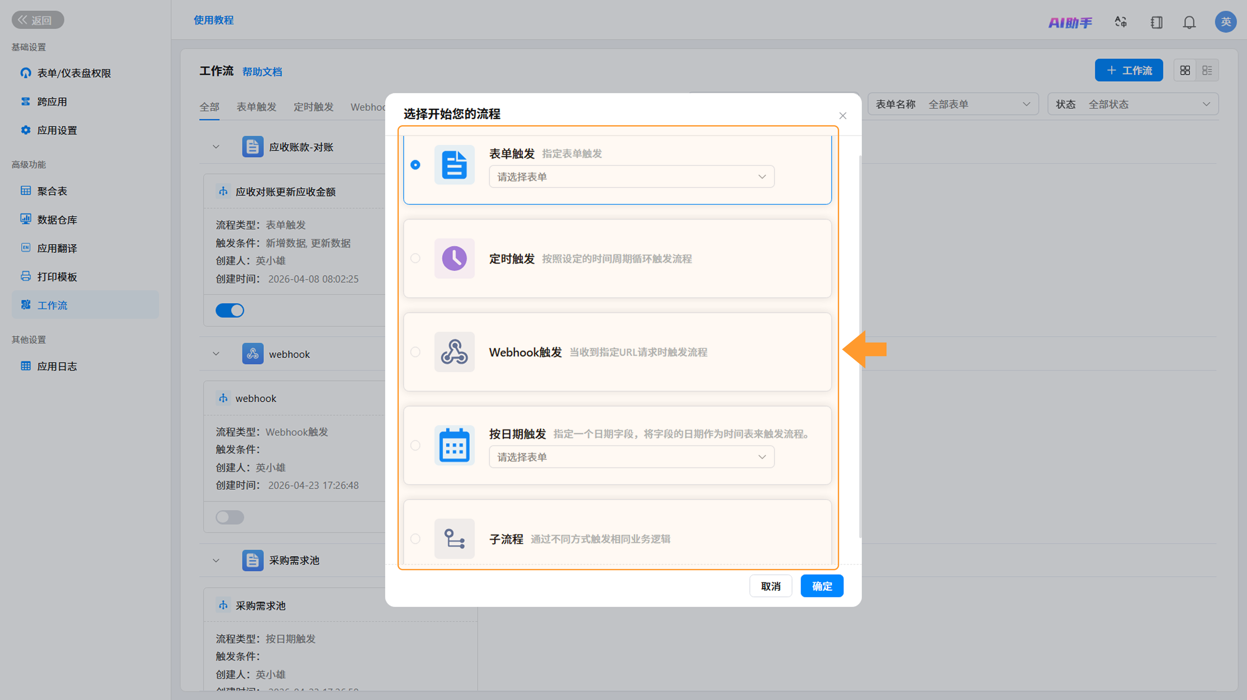
Task: Switch to list view icon
Action: pos(1207,71)
